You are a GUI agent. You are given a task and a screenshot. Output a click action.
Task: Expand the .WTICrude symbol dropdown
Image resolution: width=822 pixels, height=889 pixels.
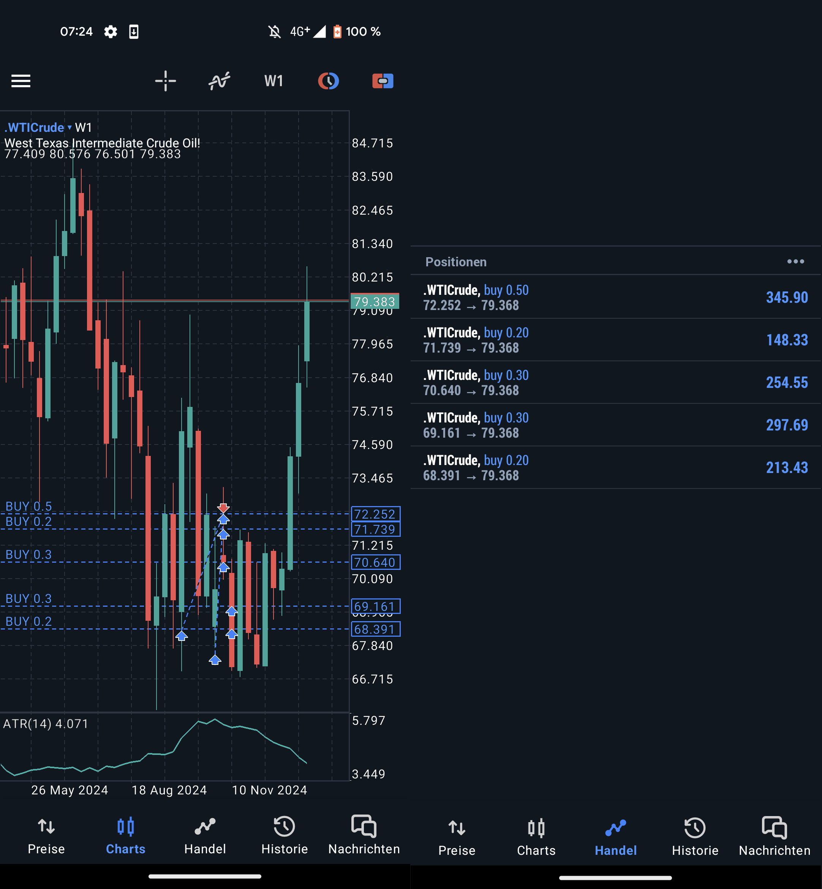pyautogui.click(x=37, y=128)
